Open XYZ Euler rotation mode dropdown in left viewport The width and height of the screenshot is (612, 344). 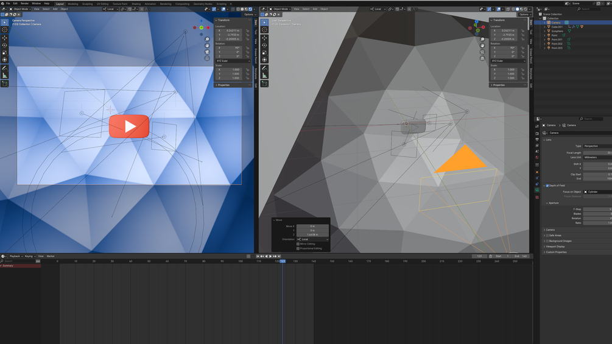[x=233, y=61]
